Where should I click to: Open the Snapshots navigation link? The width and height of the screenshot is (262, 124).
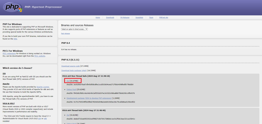pyautogui.click(x=139, y=18)
